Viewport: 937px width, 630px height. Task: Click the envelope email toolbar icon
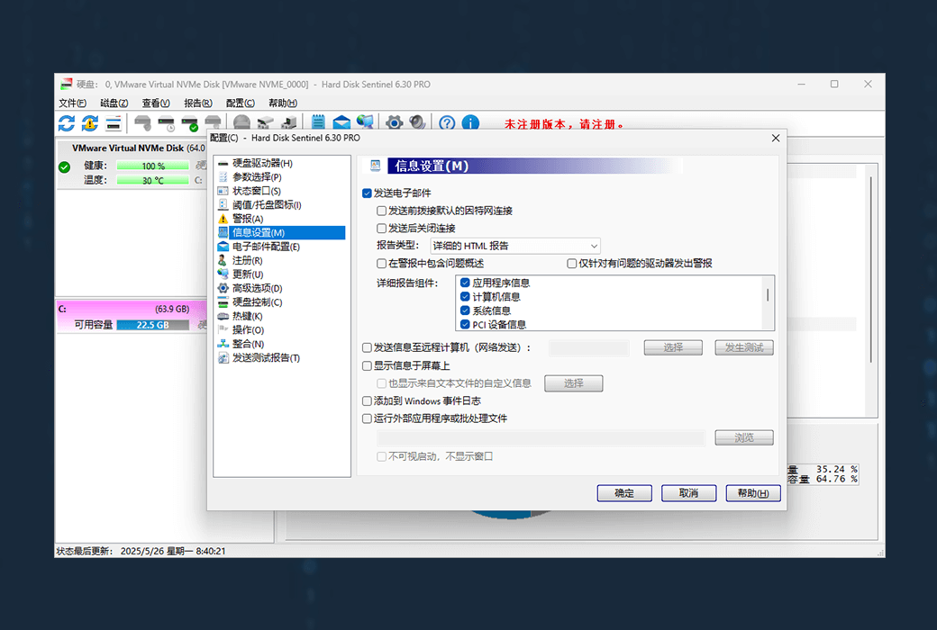coord(341,122)
